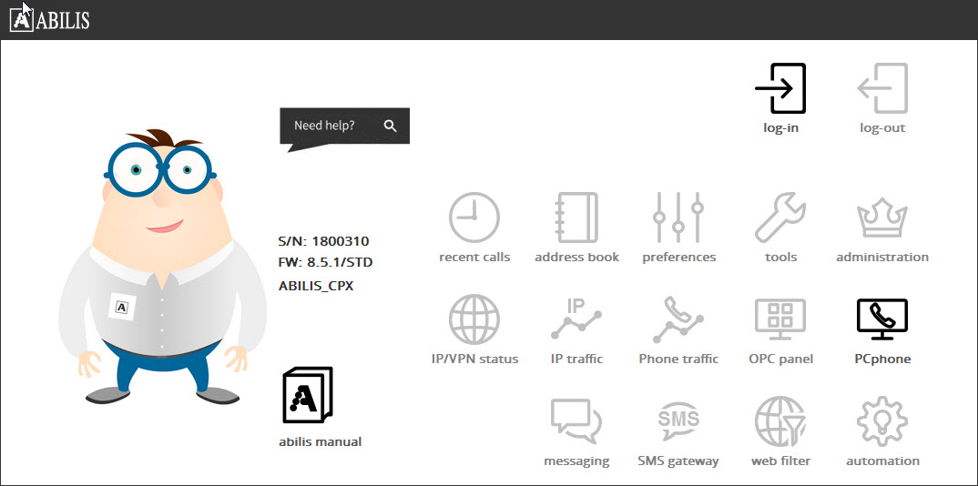Viewport: 978px width, 486px height.
Task: Click the "web filter" label
Action: point(781,461)
